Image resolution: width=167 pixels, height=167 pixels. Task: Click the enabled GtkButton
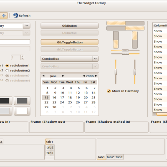point(70,25)
